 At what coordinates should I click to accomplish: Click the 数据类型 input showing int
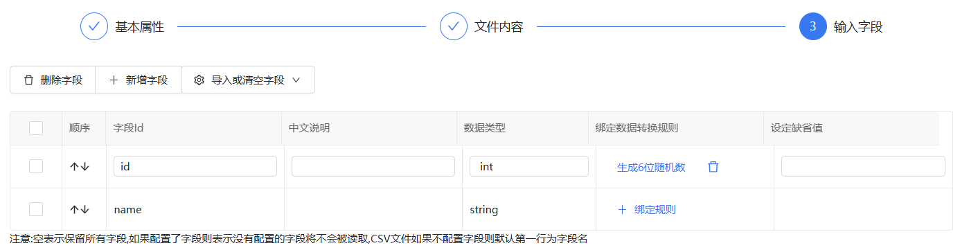(x=528, y=166)
